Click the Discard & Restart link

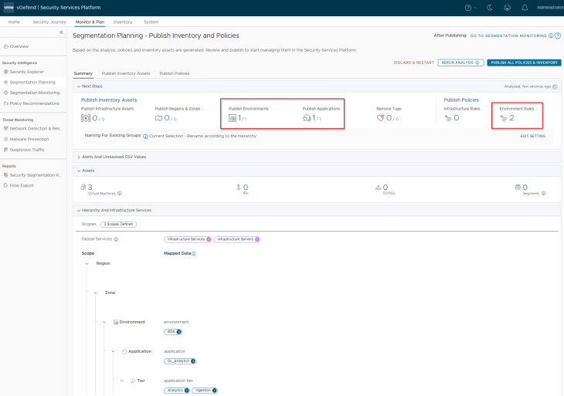413,62
